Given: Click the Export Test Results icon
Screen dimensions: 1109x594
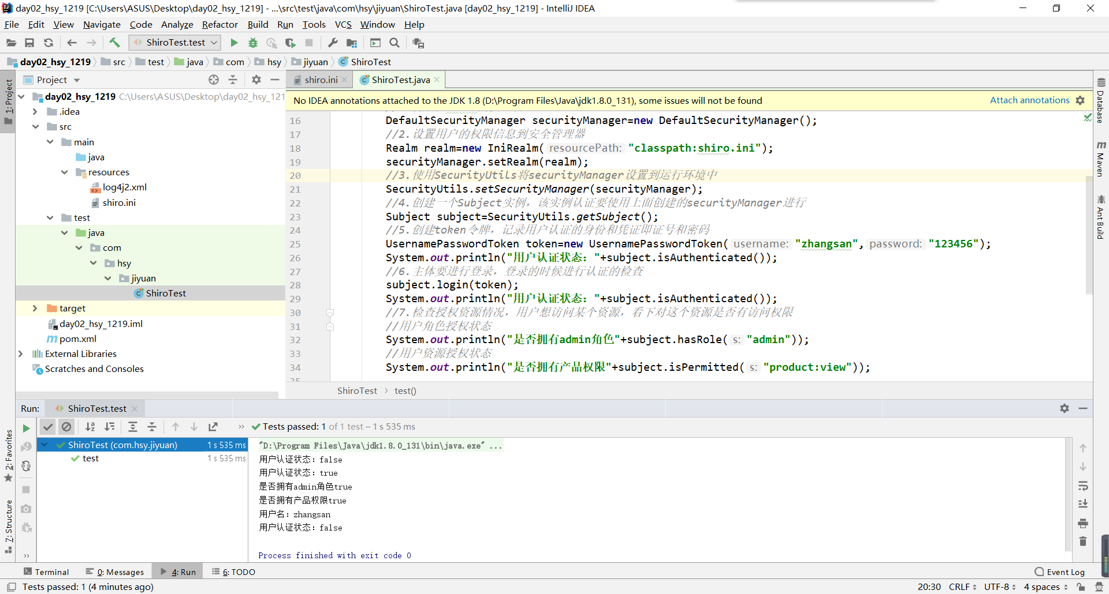Looking at the screenshot, I should [213, 427].
